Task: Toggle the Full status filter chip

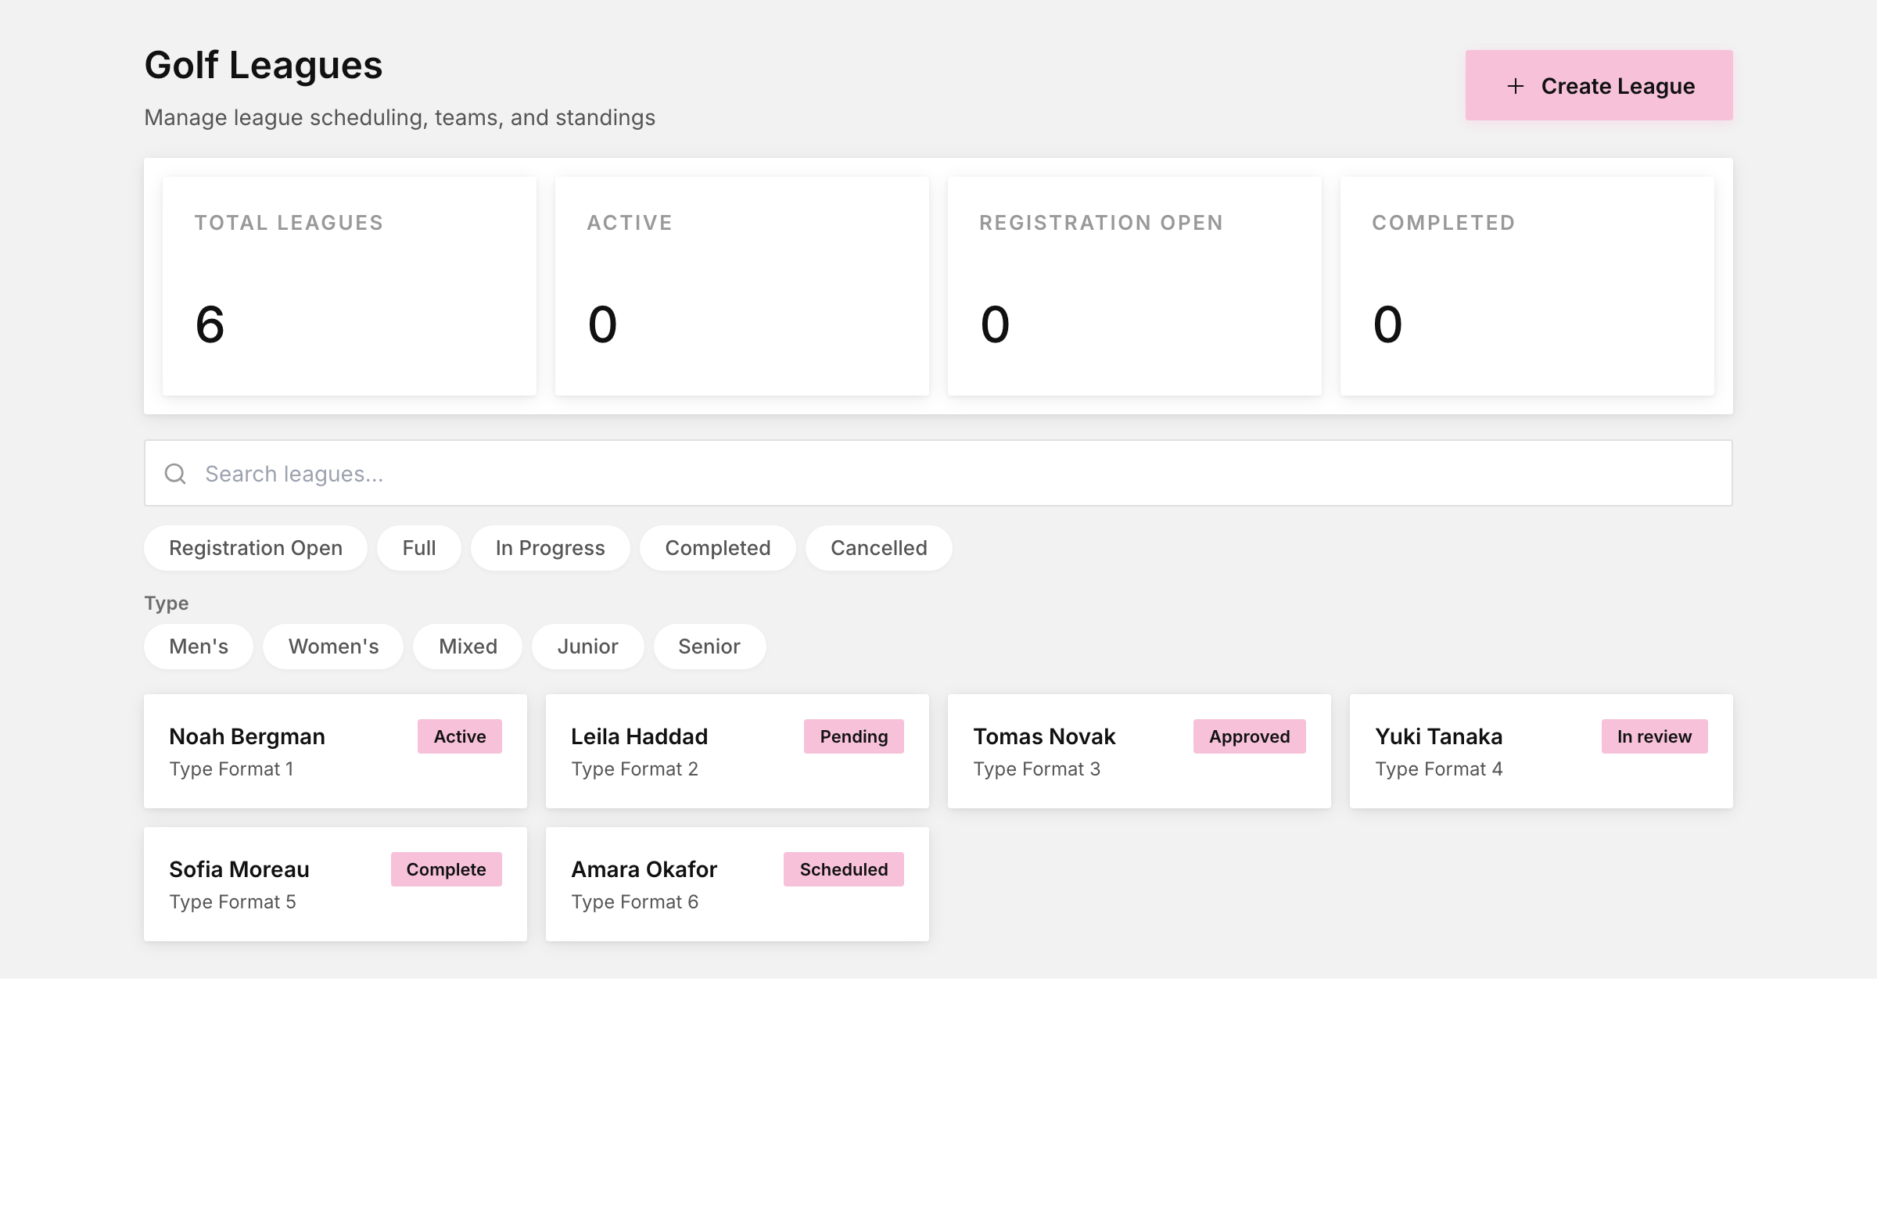Action: coord(418,548)
